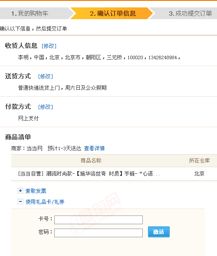Expand the 索取发票 plus icon
This screenshot has width=217, height=256.
pyautogui.click(x=20, y=191)
